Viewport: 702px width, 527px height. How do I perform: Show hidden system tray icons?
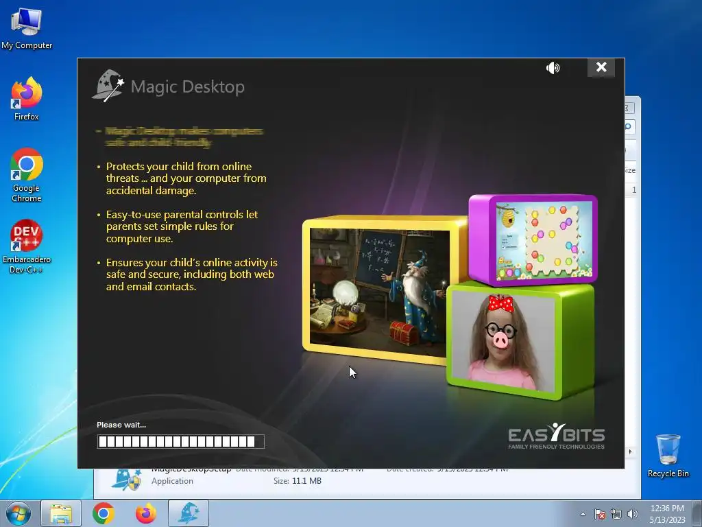click(x=583, y=514)
